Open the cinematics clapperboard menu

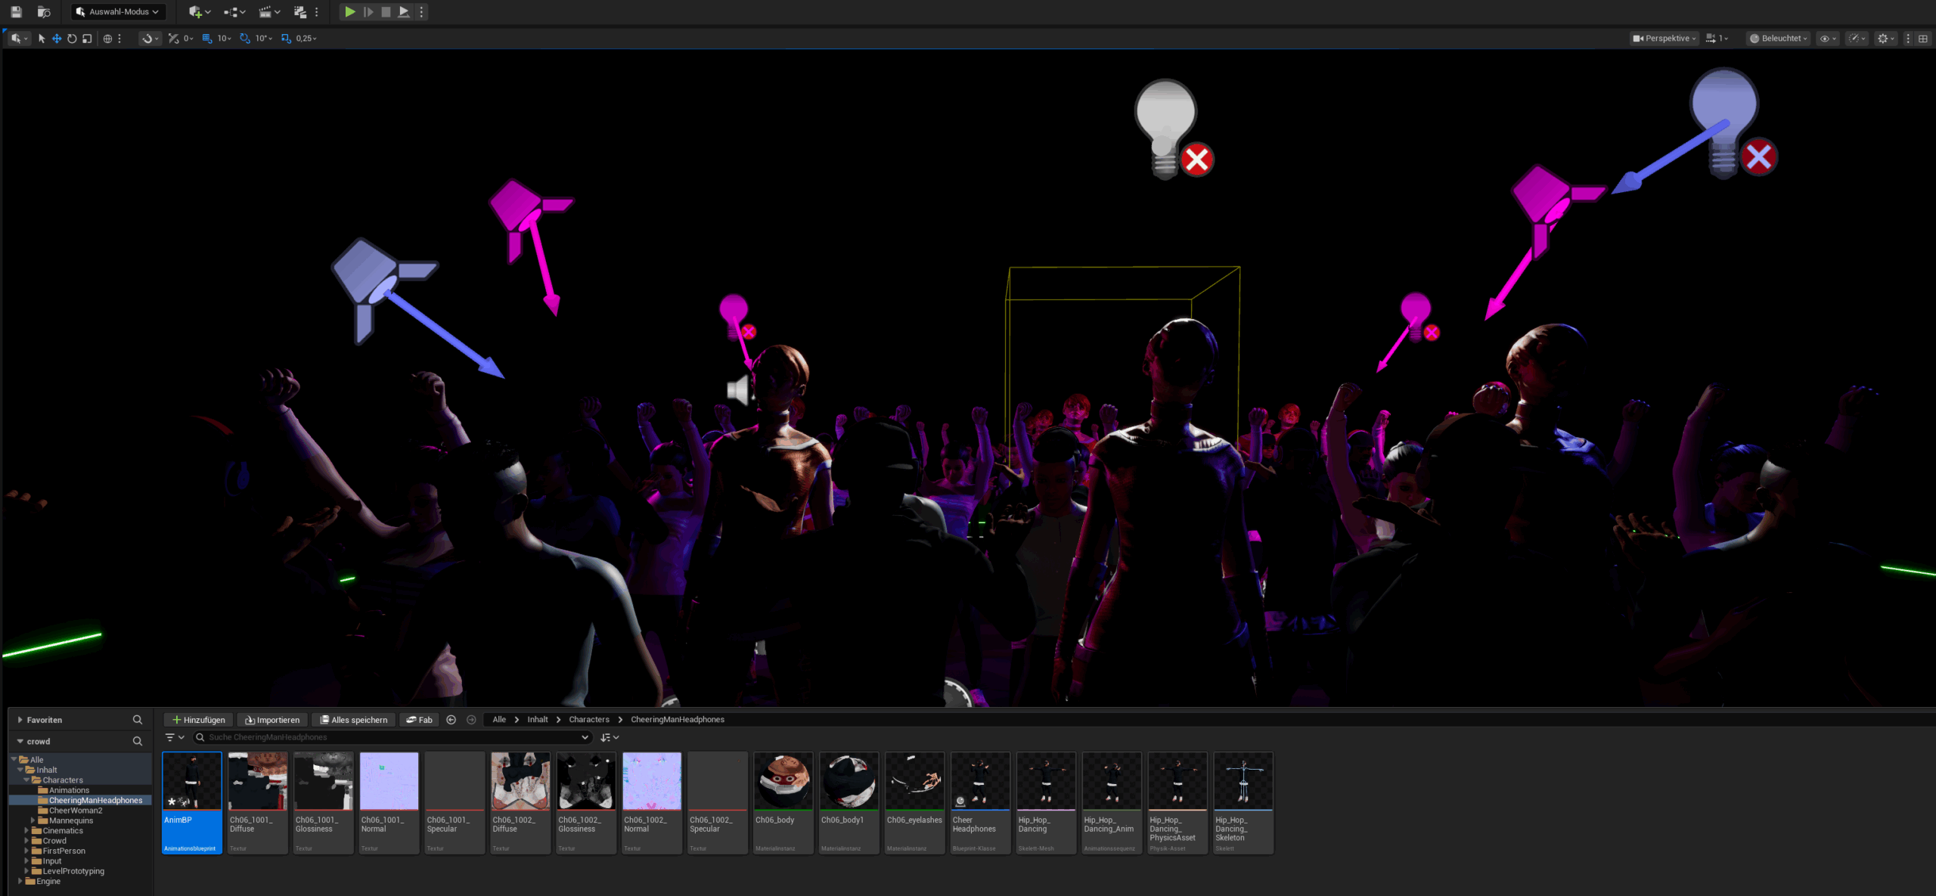pyautogui.click(x=268, y=11)
